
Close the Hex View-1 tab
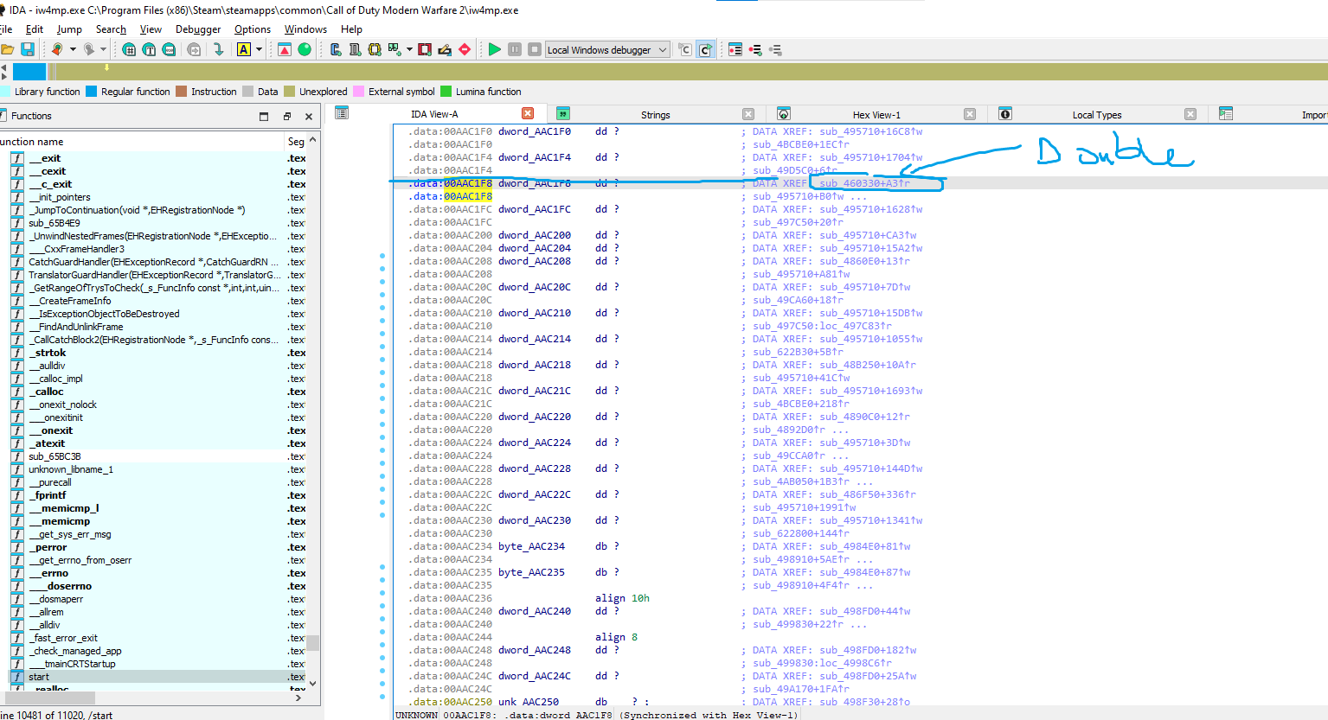click(970, 114)
